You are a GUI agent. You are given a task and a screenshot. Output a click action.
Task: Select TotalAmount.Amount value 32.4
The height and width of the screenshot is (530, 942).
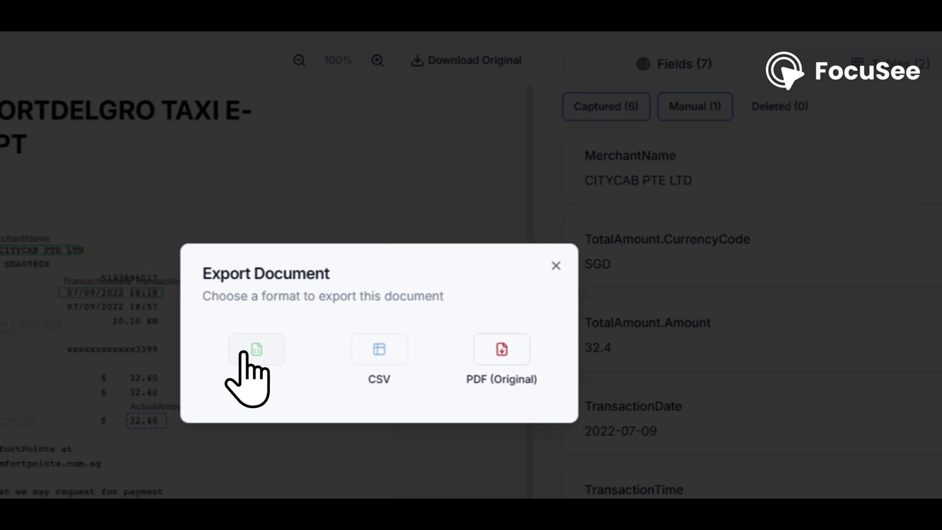[x=598, y=347]
